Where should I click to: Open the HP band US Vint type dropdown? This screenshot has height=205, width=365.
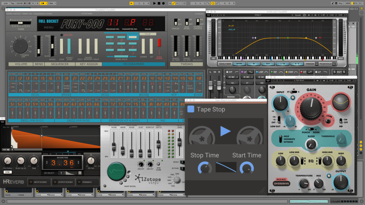tap(232, 77)
